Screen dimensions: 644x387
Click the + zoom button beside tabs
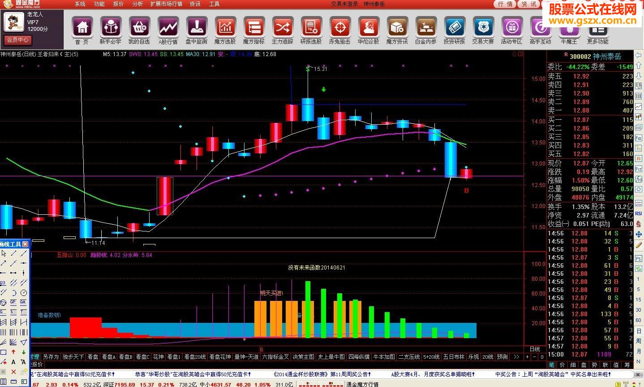(x=527, y=357)
